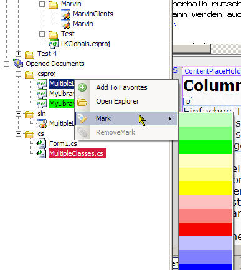241x270 pixels.
Task: Click the Test 4 folder icon
Action: coord(29,54)
